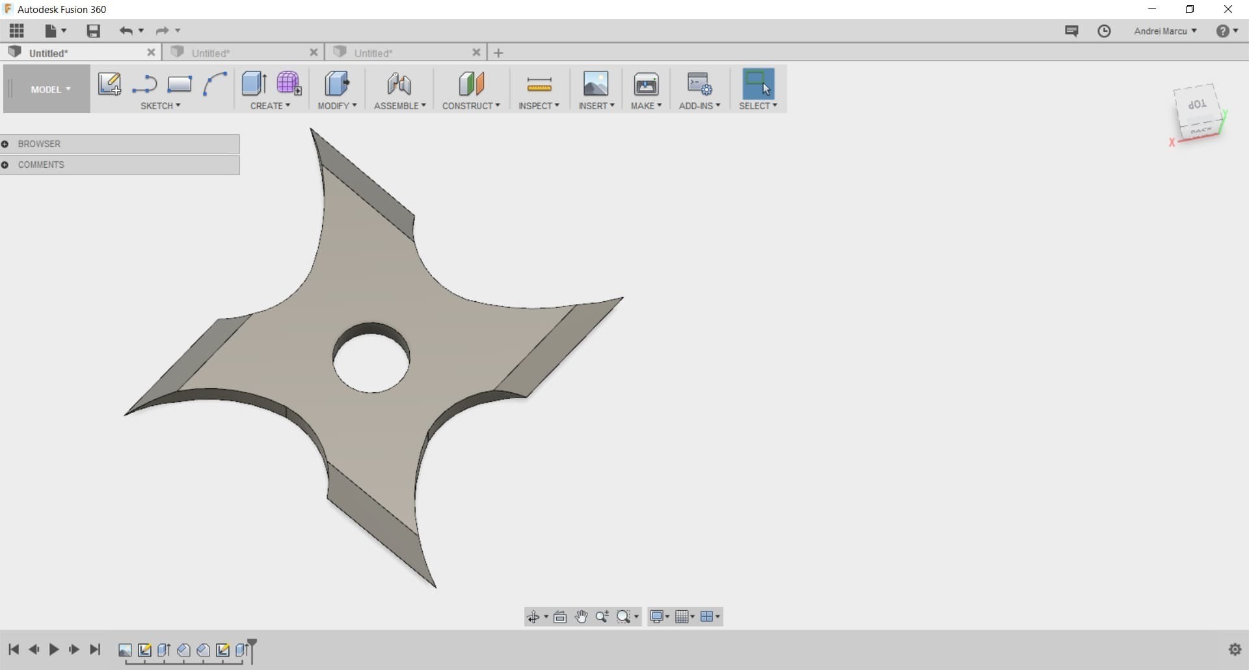Click the Zoom tool in navigation bar

pyautogui.click(x=602, y=617)
